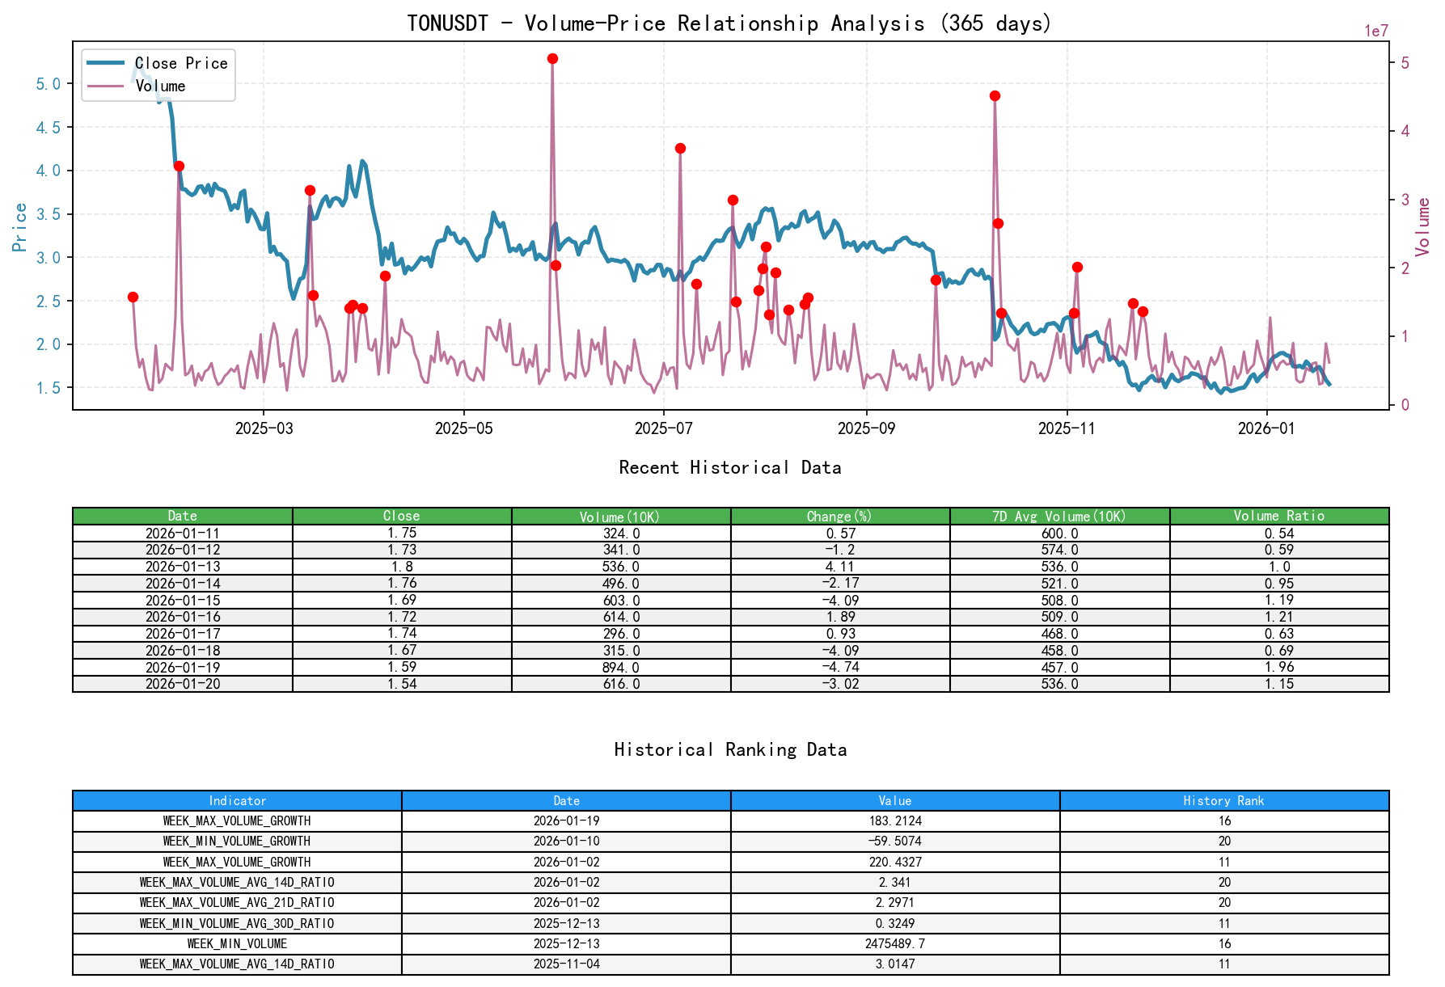Click the blue Close Price legend color sample
This screenshot has width=1445, height=987.
105,63
